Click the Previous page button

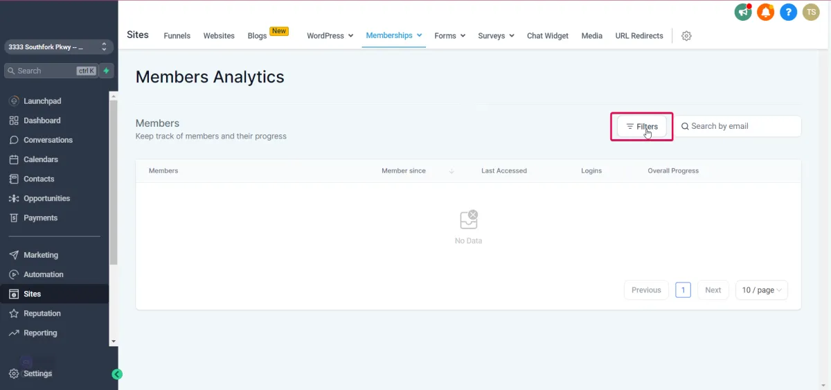point(646,290)
